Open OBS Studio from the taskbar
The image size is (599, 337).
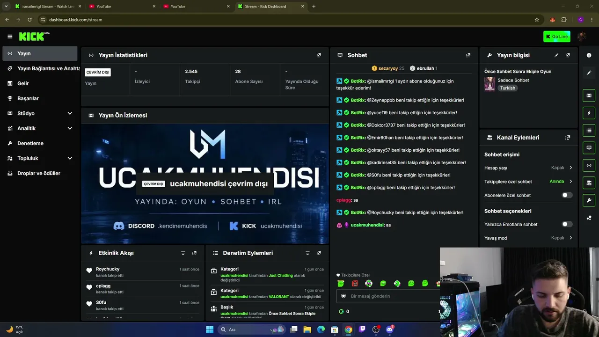376,330
